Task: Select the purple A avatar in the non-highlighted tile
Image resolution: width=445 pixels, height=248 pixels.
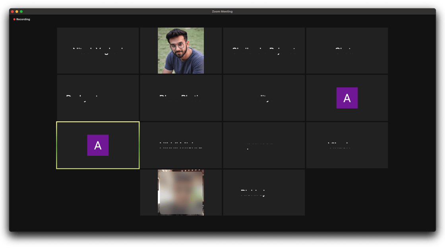Action: pyautogui.click(x=347, y=98)
